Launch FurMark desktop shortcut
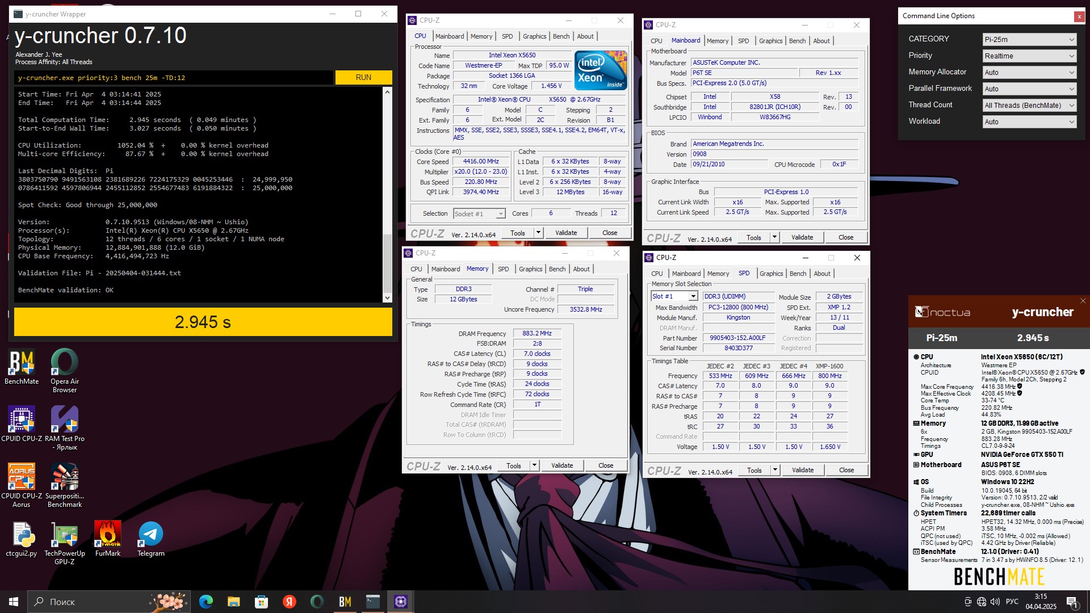 (108, 539)
